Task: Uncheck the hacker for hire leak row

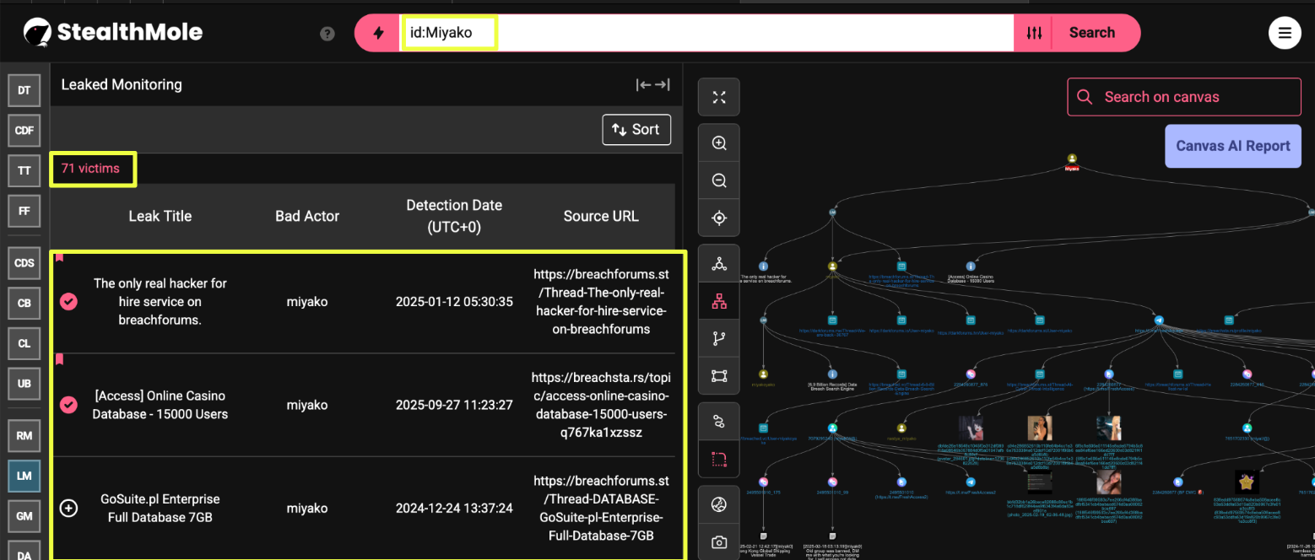Action: coord(69,302)
